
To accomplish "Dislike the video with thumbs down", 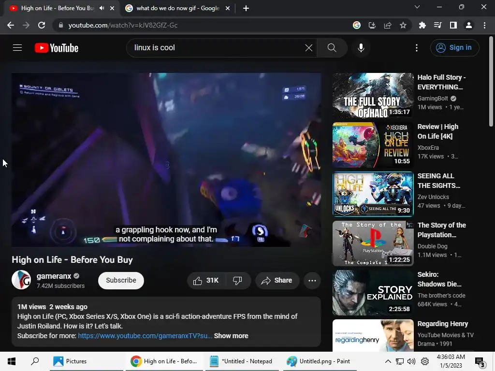I will point(237,281).
